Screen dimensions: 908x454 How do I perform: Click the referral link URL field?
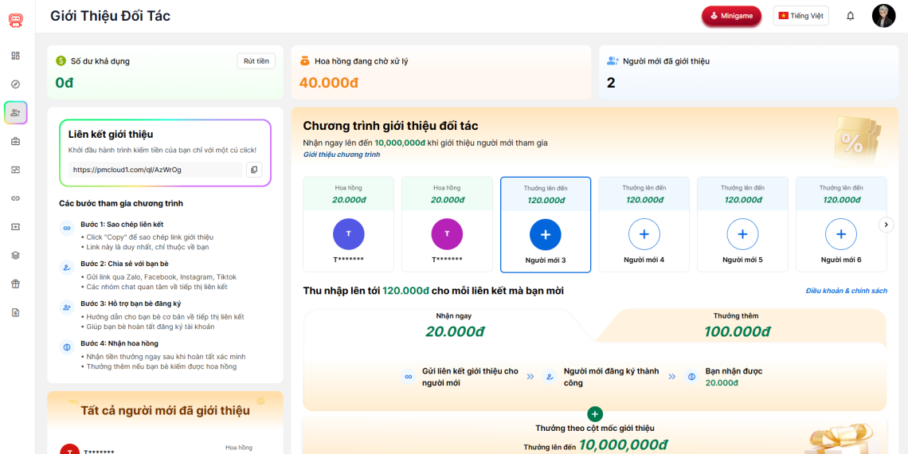pos(155,170)
